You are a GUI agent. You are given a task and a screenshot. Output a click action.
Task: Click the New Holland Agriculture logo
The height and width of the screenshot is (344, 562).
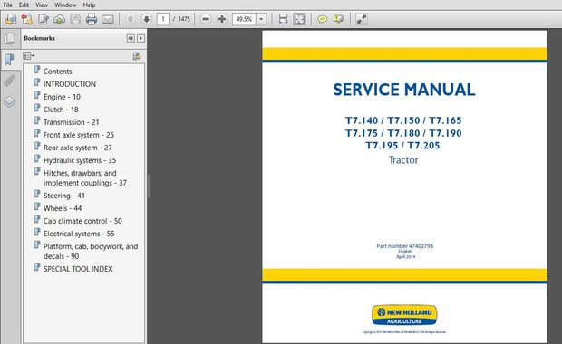404,315
